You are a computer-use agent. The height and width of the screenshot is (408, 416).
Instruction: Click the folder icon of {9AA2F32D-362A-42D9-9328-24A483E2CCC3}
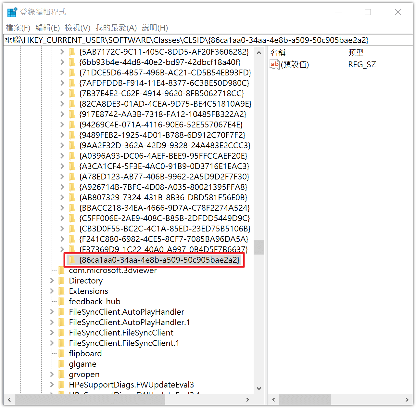72,145
